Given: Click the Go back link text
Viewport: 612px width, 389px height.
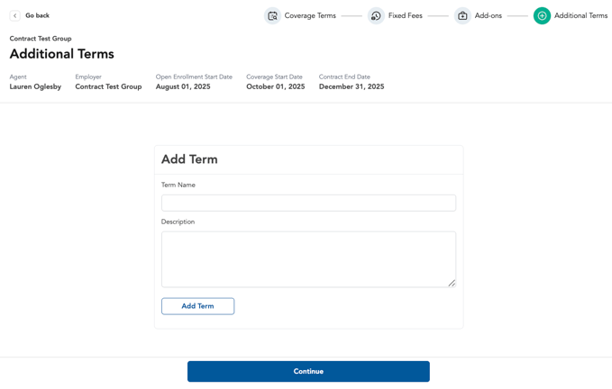Looking at the screenshot, I should tap(38, 15).
